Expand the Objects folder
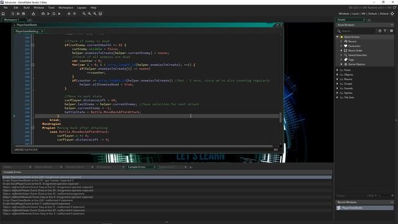This screenshot has width=398, height=224. click(x=337, y=75)
